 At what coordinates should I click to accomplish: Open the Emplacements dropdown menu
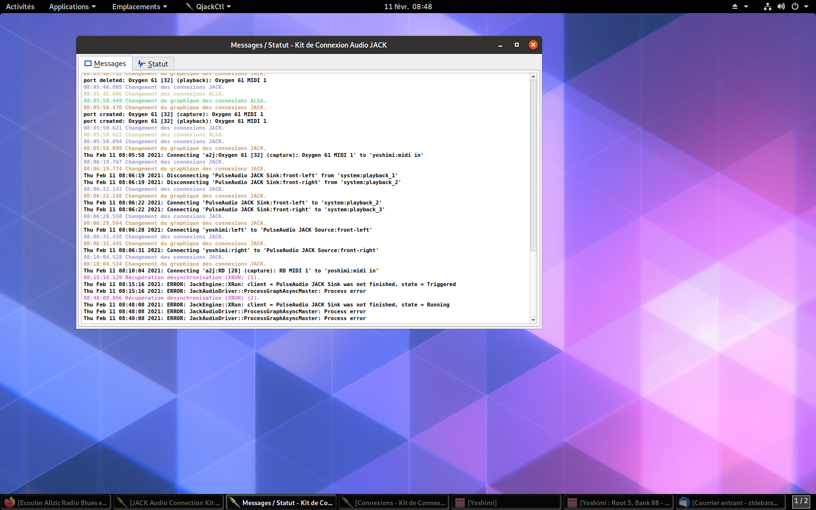click(x=139, y=6)
